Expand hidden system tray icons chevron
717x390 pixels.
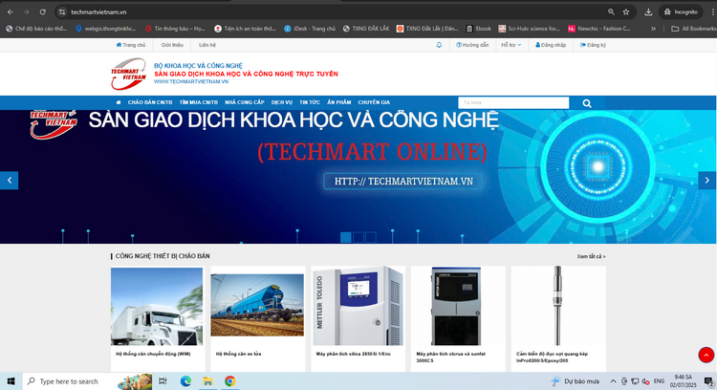pos(613,380)
